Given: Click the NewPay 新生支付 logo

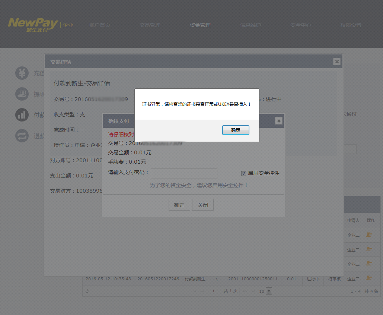Looking at the screenshot, I should [33, 25].
